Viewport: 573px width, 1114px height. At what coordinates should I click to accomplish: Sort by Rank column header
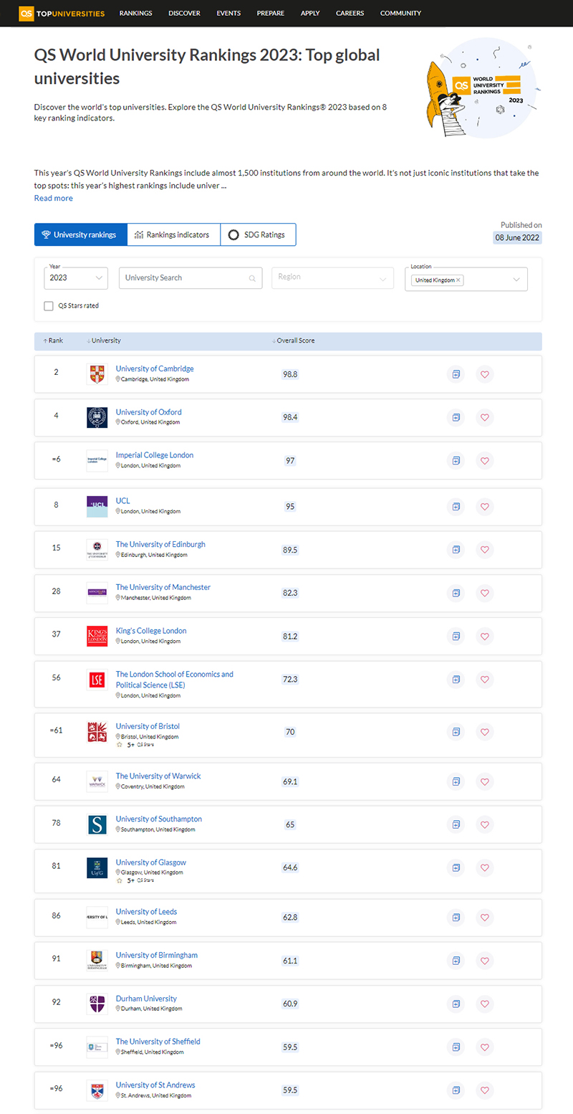[53, 341]
